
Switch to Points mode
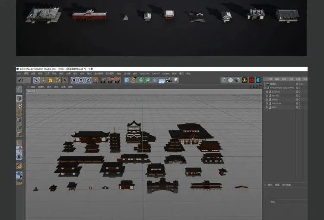click(x=19, y=120)
